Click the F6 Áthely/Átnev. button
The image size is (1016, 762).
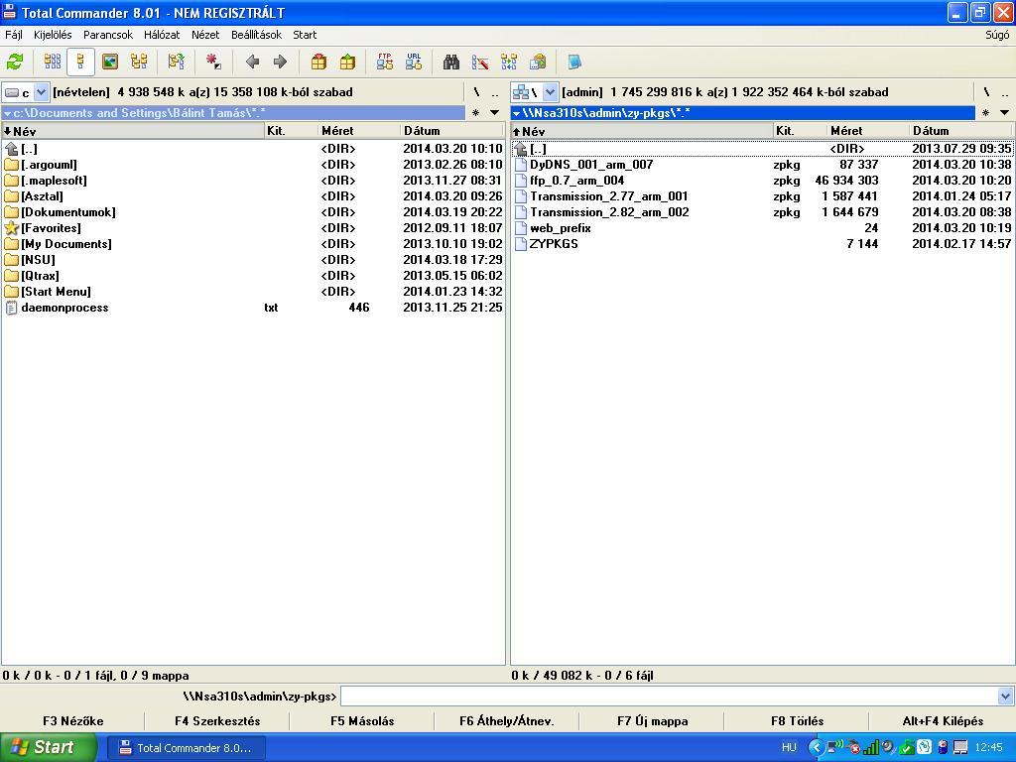[507, 720]
